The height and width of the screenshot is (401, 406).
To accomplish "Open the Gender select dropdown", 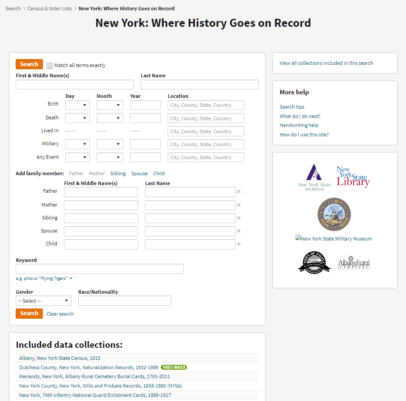I will click(x=43, y=301).
